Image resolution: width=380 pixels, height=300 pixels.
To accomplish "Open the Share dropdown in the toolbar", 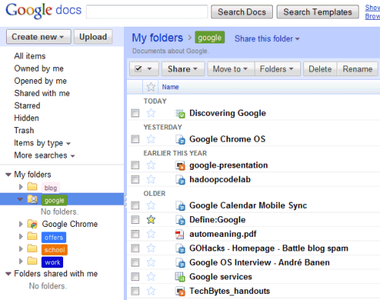I will [183, 69].
